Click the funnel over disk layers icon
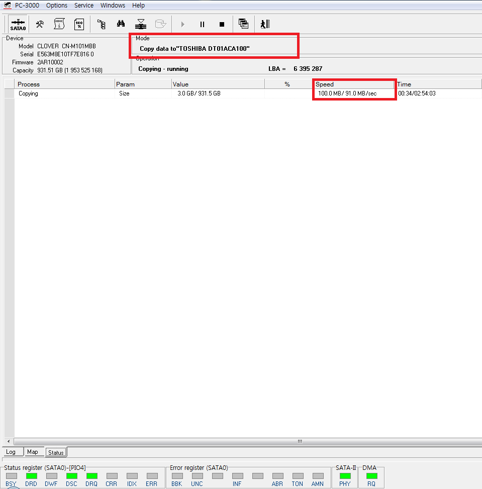The image size is (482, 489). click(x=141, y=24)
